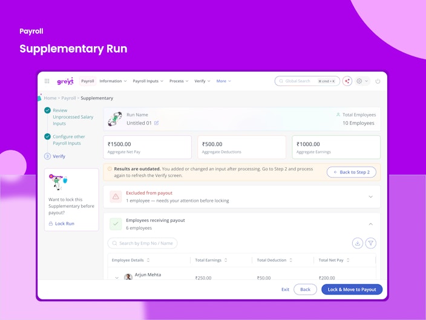Select the Payroll tab in navigation
This screenshot has height=320, width=426.
coord(88,81)
